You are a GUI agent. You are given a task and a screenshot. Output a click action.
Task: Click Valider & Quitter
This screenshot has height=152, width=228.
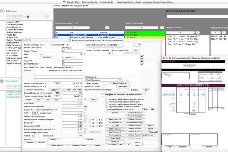[57, 145]
